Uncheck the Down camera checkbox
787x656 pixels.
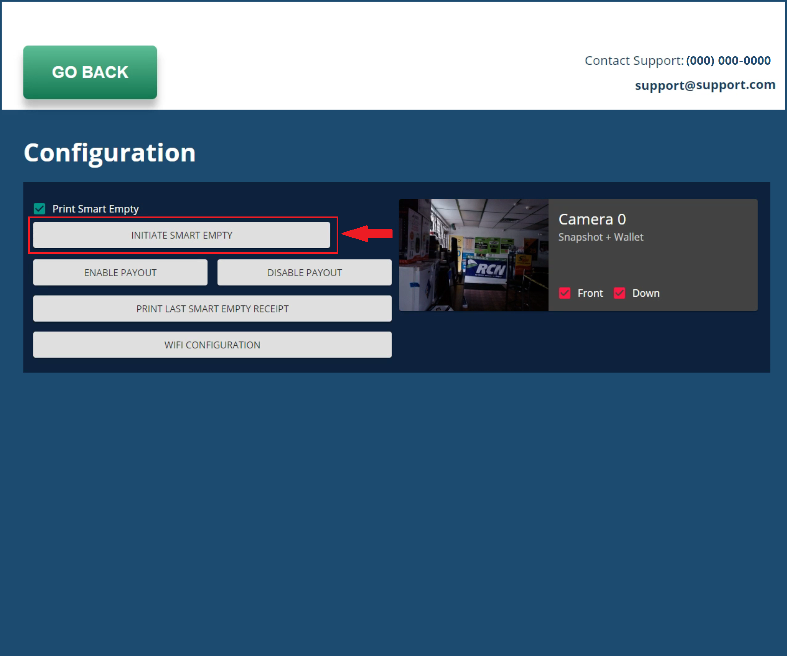pyautogui.click(x=619, y=293)
